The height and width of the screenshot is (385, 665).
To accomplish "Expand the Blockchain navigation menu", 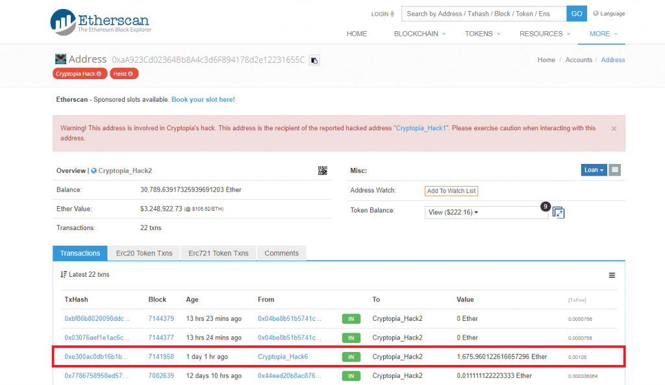I will pyautogui.click(x=420, y=34).
